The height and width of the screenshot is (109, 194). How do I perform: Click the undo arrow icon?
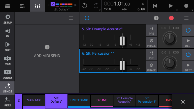coord(85,6)
